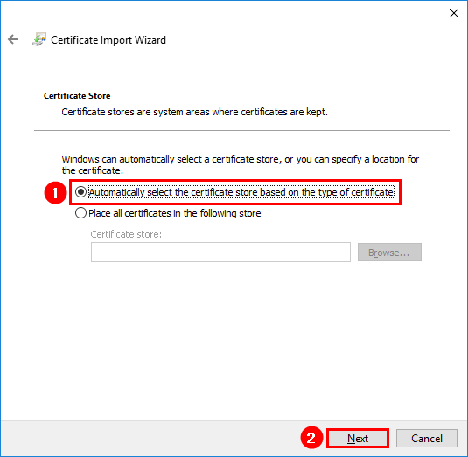Click the red step 2 badge

pyautogui.click(x=311, y=438)
